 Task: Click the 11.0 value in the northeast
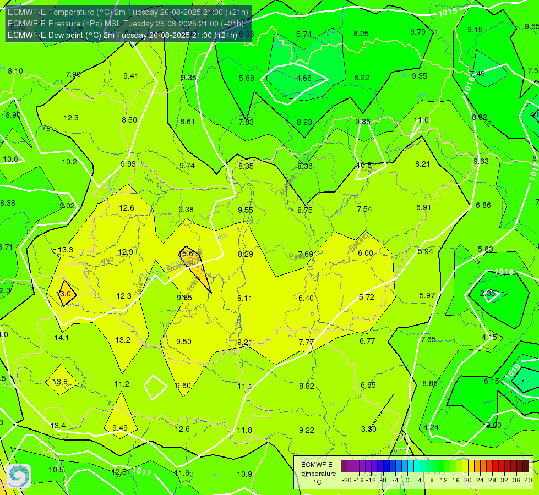click(421, 120)
